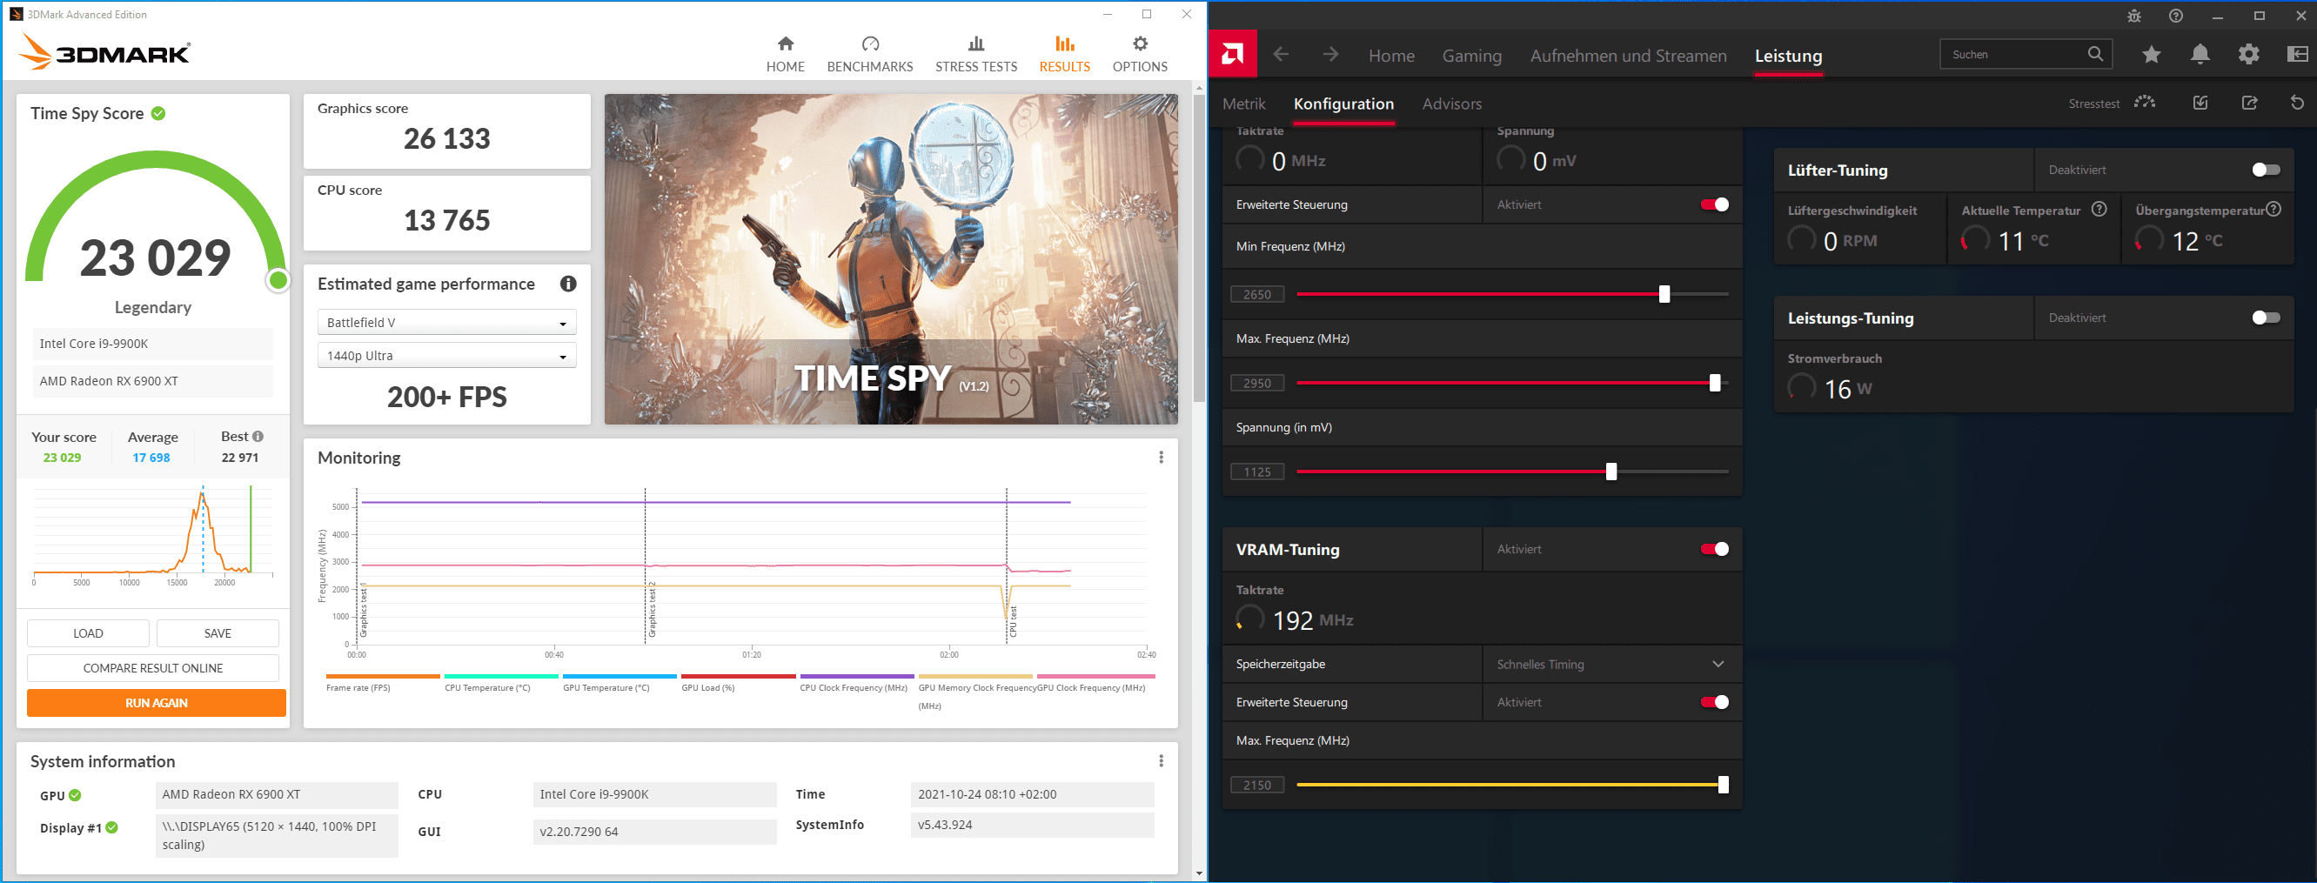The image size is (2317, 883).
Task: Toggle the Radeon Software sidebar panel icon
Action: 2297,55
